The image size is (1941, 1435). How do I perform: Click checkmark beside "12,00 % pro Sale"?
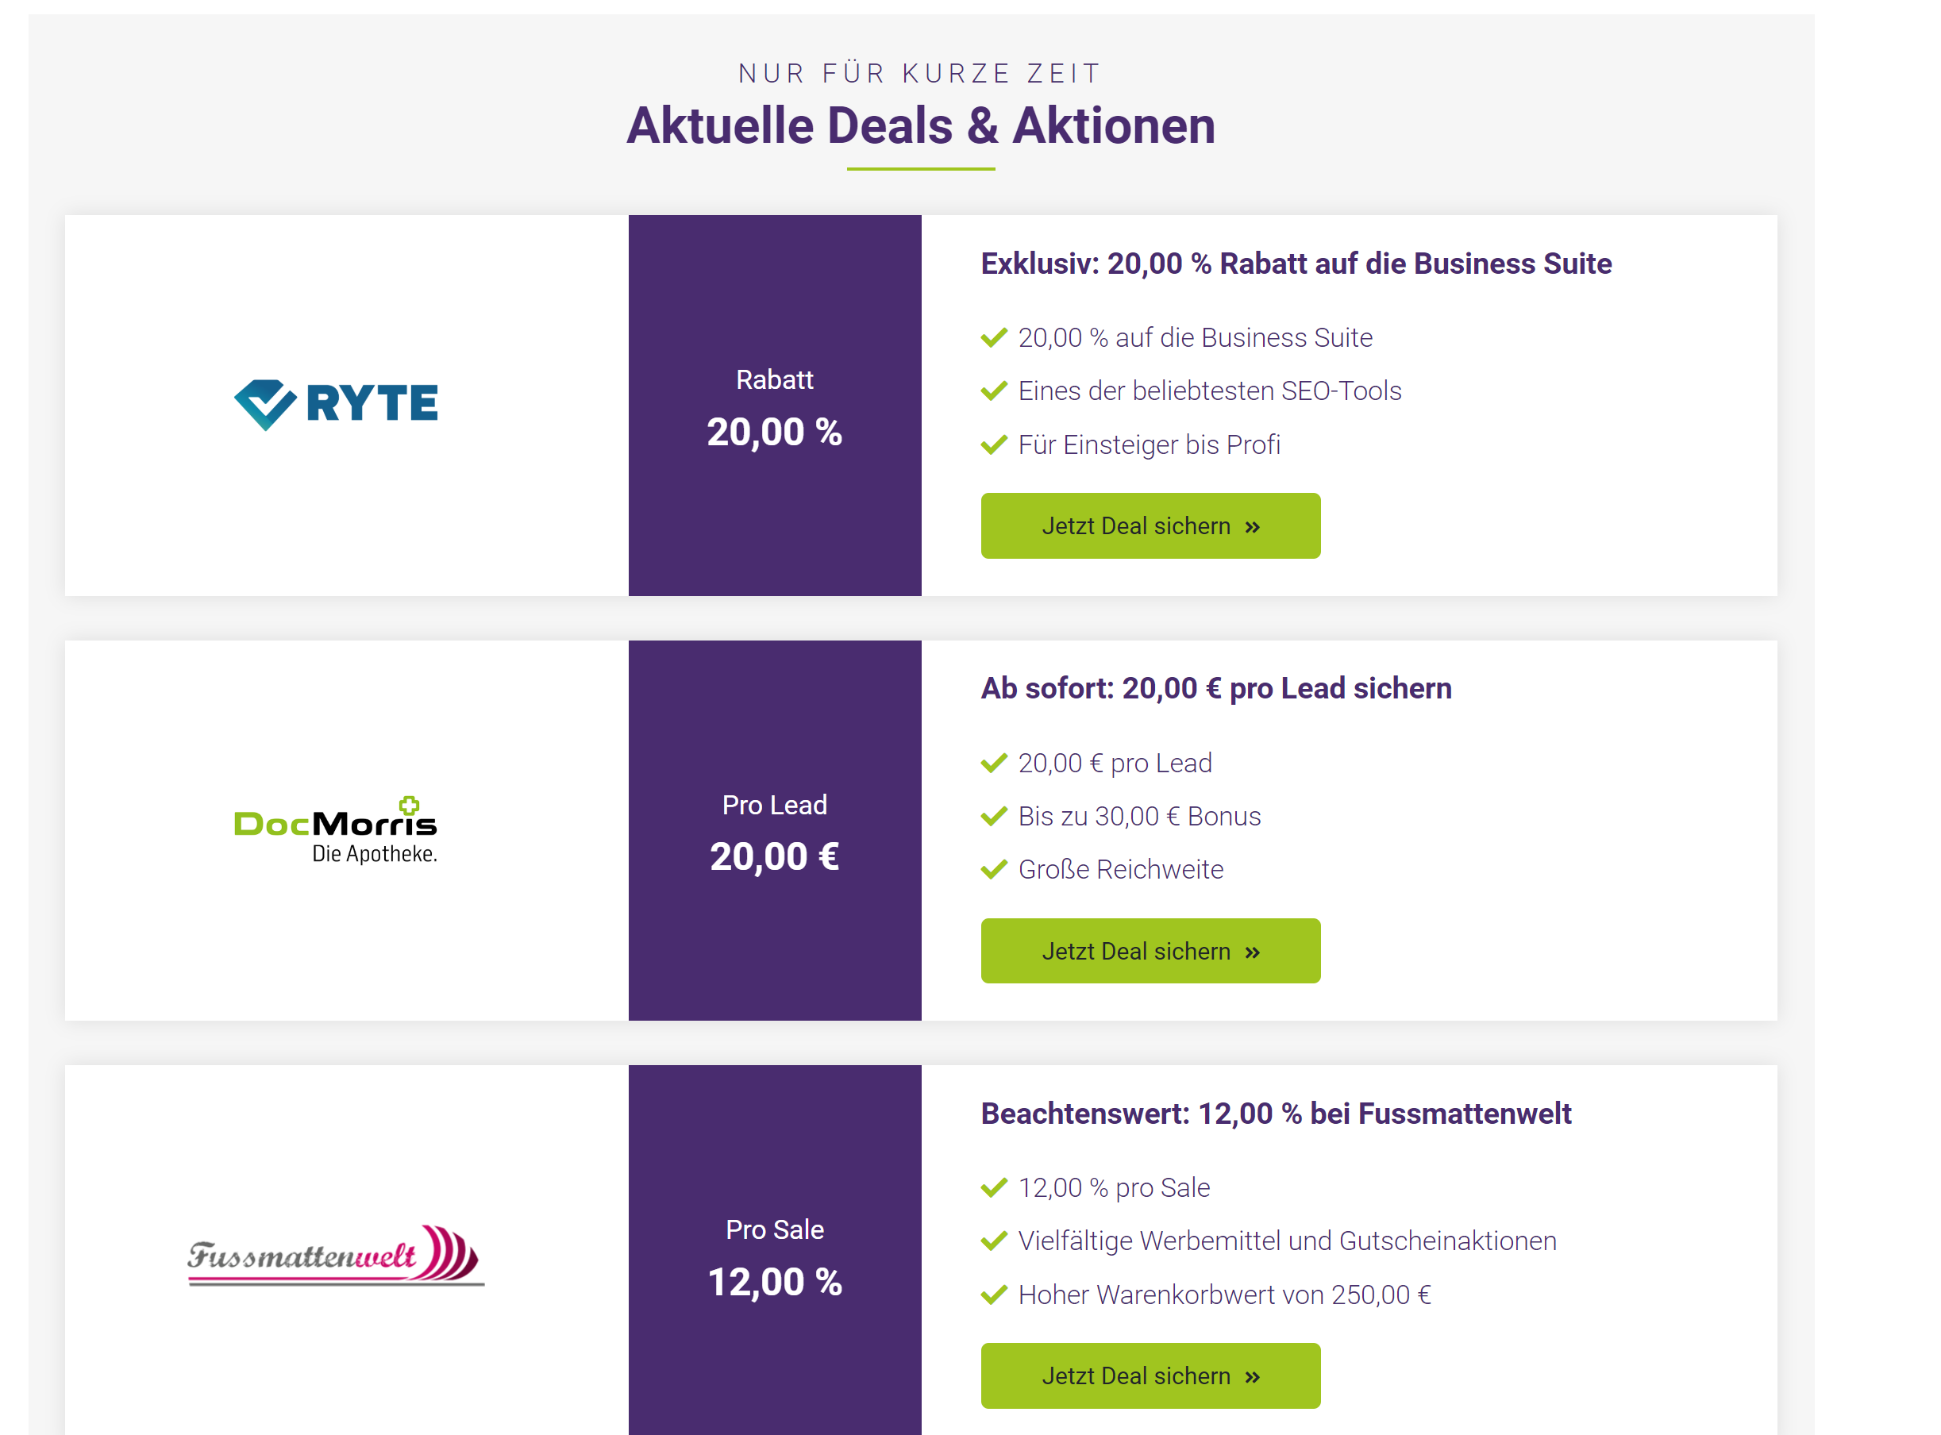click(x=994, y=1187)
